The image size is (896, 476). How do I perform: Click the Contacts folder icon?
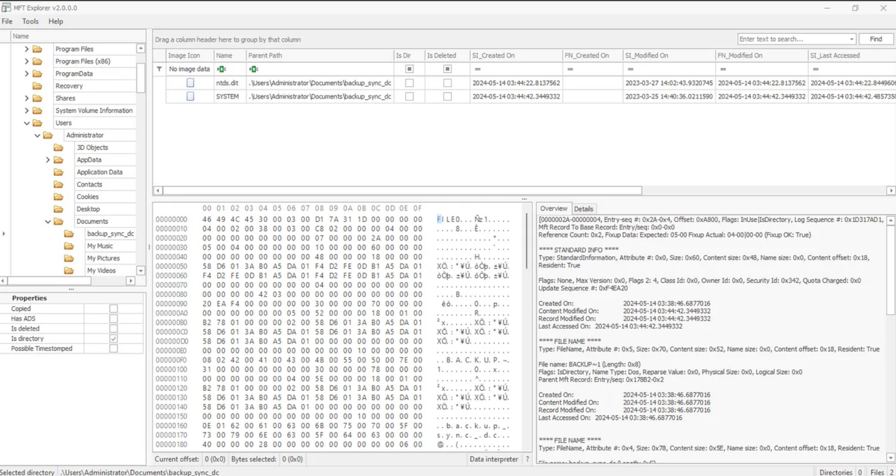tap(58, 185)
